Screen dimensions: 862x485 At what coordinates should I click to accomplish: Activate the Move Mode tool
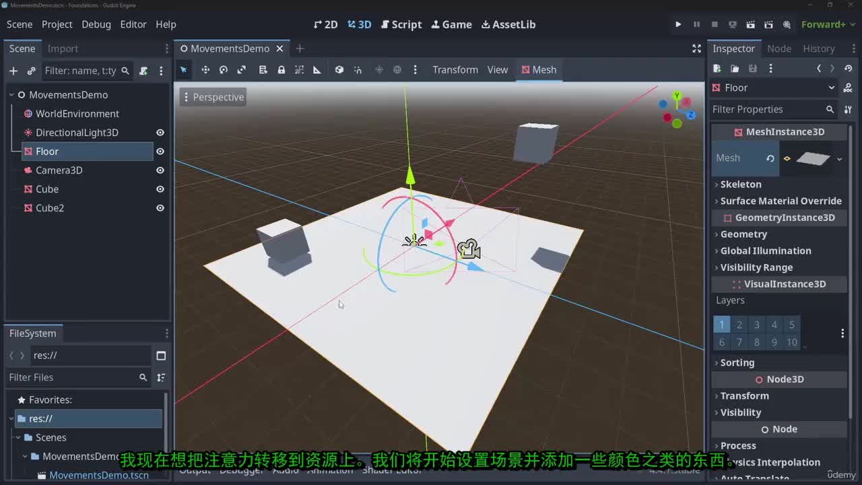(x=205, y=70)
